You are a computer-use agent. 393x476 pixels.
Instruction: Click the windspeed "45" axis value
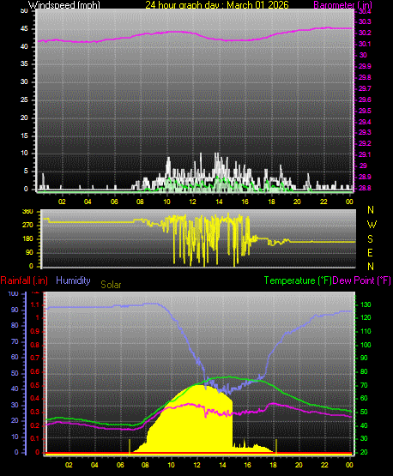(24, 29)
